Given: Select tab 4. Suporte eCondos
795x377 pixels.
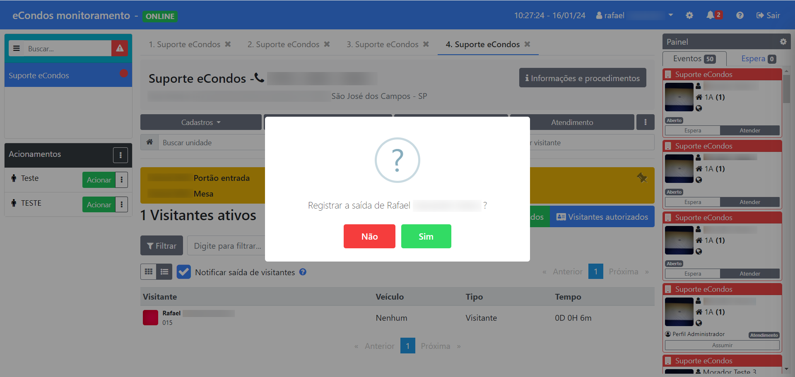Looking at the screenshot, I should [483, 44].
